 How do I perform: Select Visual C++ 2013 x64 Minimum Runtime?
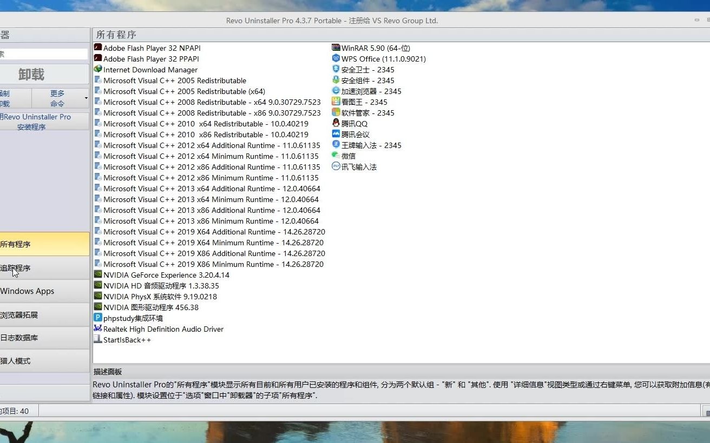206,199
